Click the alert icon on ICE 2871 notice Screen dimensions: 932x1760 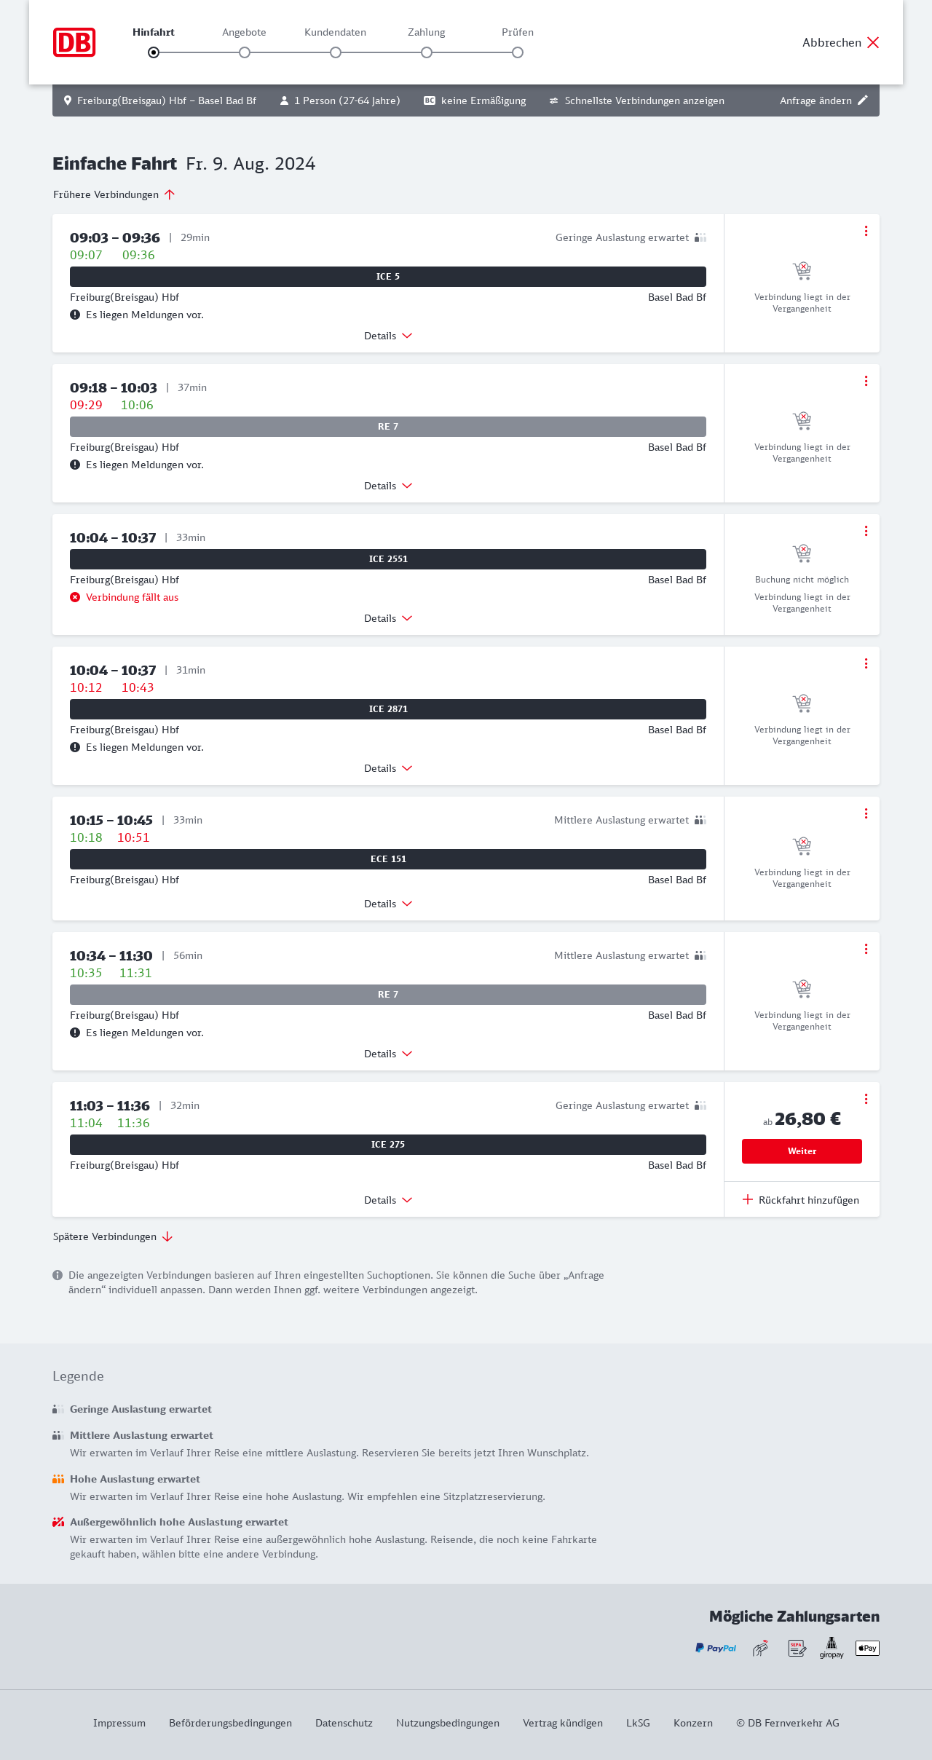tap(75, 747)
